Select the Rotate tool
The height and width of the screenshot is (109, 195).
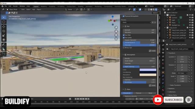tap(4, 31)
